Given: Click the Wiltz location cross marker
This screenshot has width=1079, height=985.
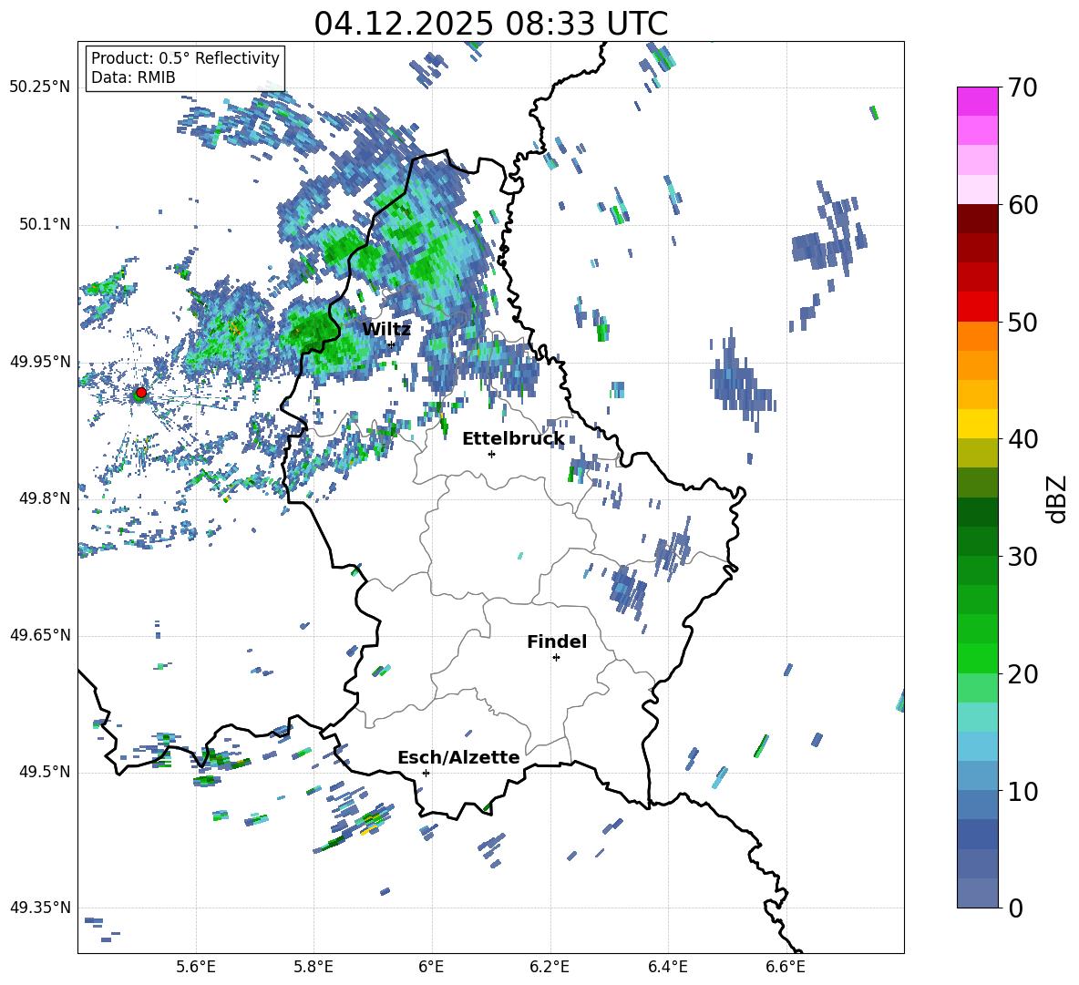Looking at the screenshot, I should point(391,344).
